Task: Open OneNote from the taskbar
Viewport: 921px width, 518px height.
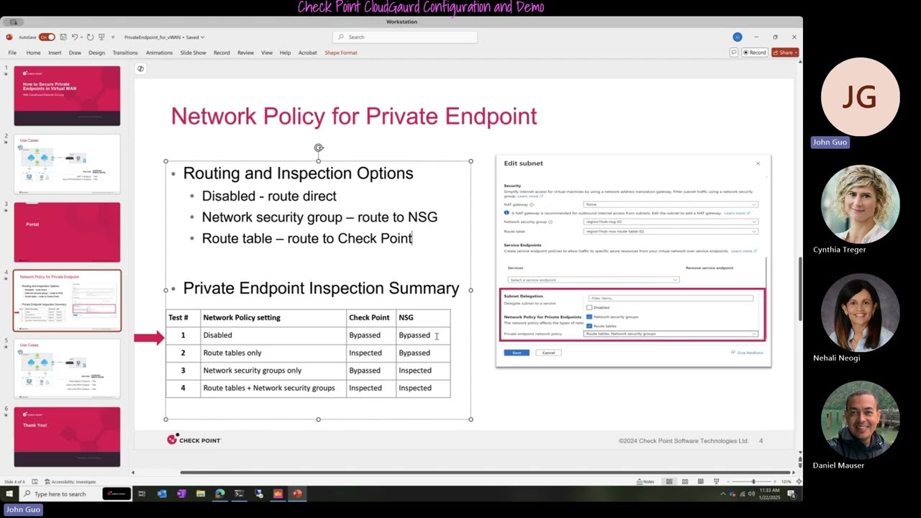Action: point(181,494)
